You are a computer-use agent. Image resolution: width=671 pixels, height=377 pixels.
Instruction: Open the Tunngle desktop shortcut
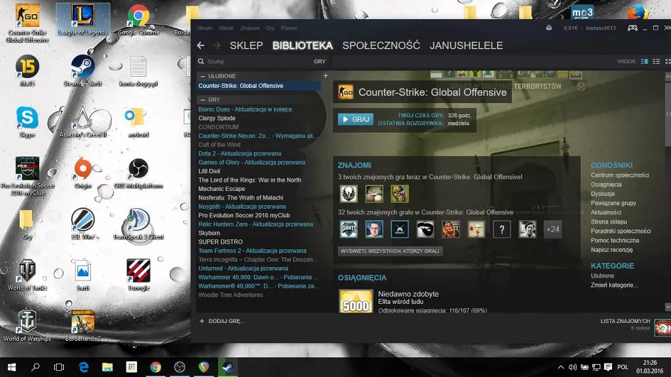tap(138, 275)
